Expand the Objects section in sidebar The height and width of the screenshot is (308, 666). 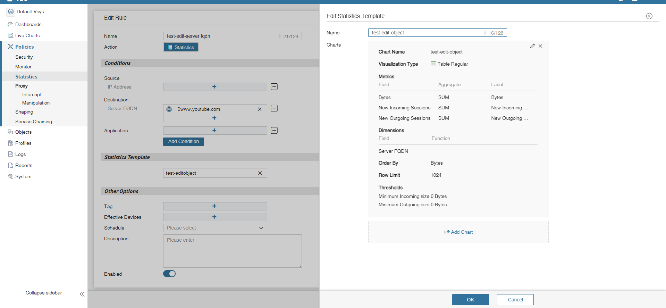[x=23, y=132]
